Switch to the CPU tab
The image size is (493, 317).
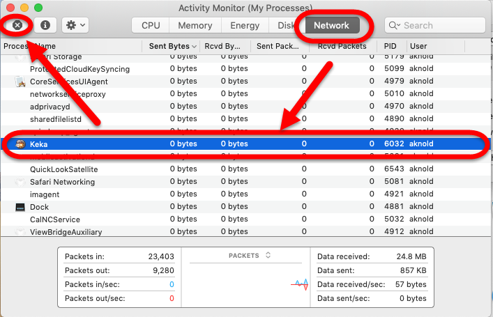click(x=151, y=25)
